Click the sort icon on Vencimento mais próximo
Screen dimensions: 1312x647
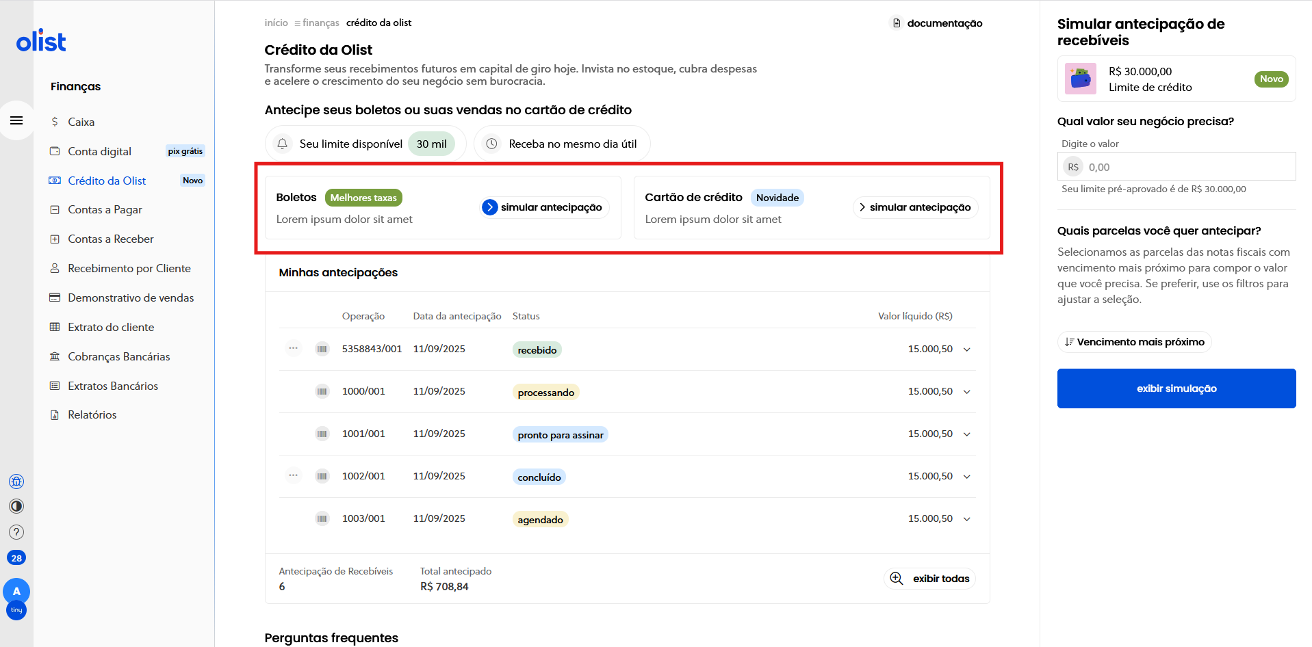pyautogui.click(x=1069, y=342)
